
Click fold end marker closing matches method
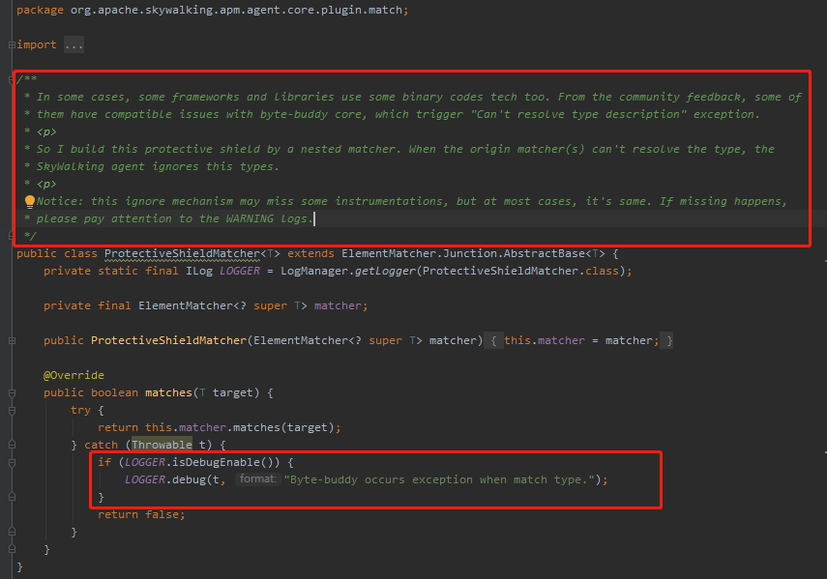point(12,549)
